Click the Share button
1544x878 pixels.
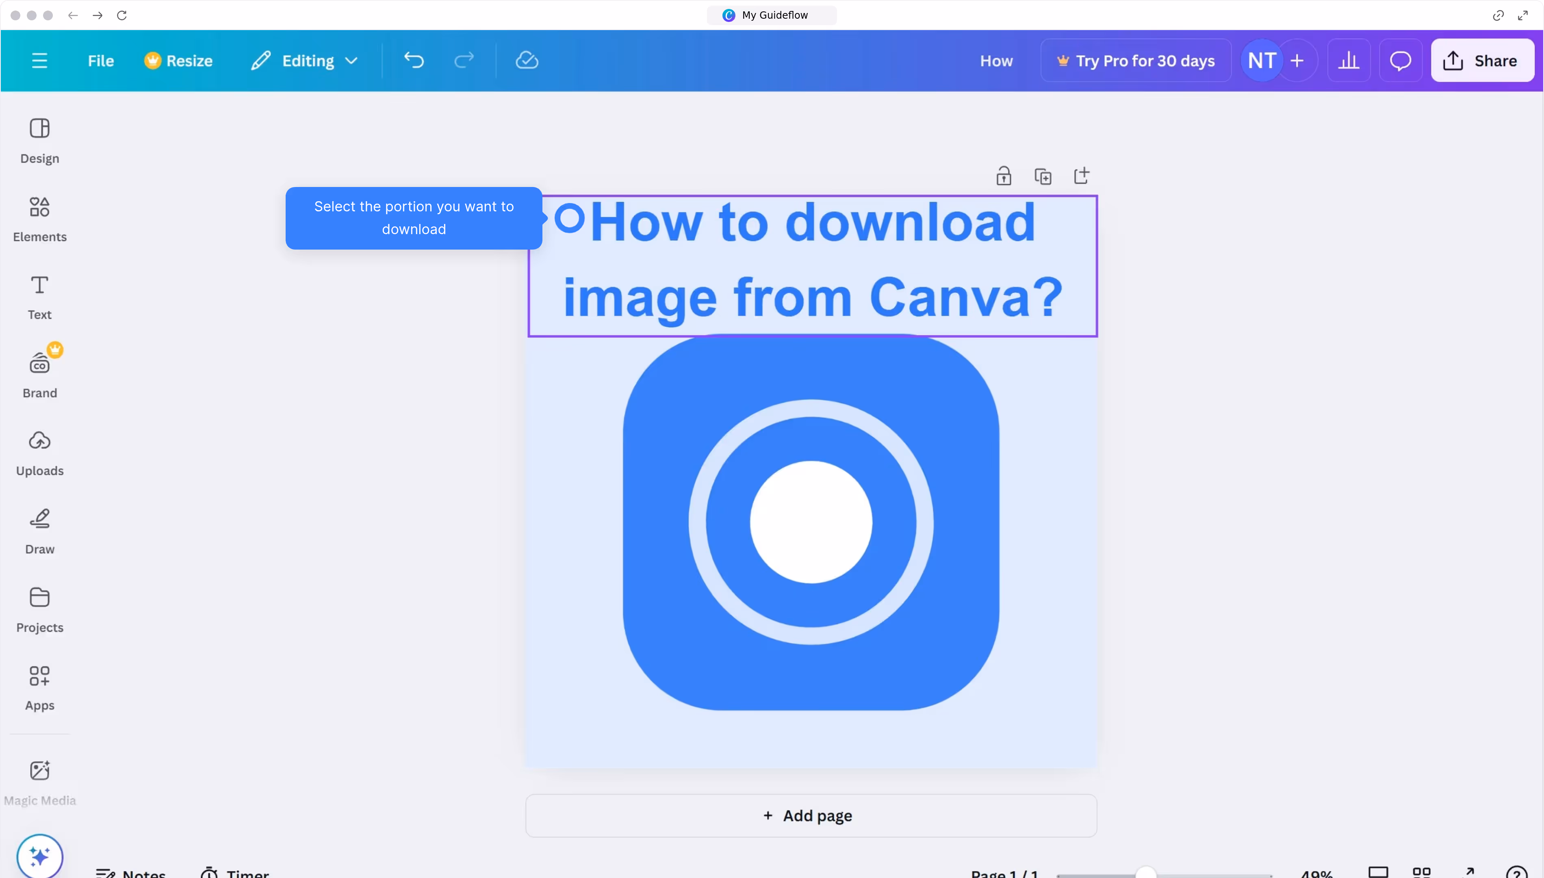coord(1483,60)
